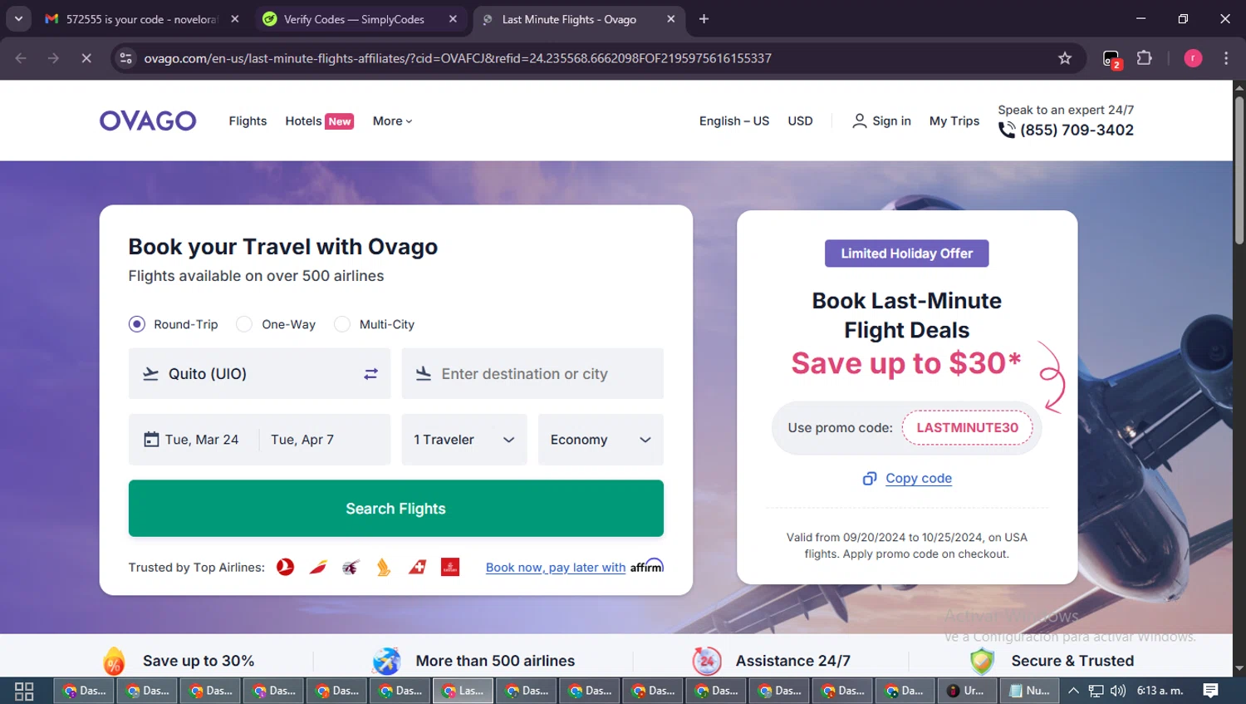Viewport: 1246px width, 704px height.
Task: Open the Economy cabin class dropdown
Action: [x=601, y=440]
